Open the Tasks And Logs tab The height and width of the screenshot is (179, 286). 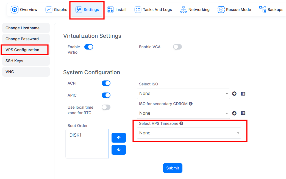point(153,10)
